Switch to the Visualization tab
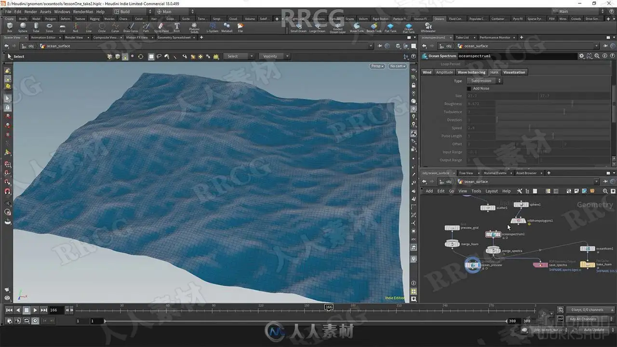The image size is (617, 347). tap(514, 72)
